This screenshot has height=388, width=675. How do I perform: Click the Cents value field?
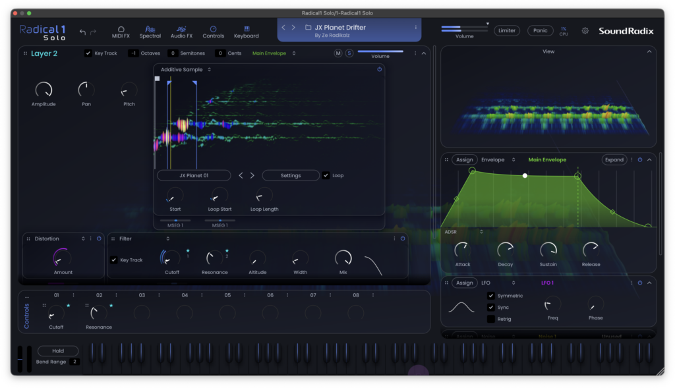(x=220, y=53)
